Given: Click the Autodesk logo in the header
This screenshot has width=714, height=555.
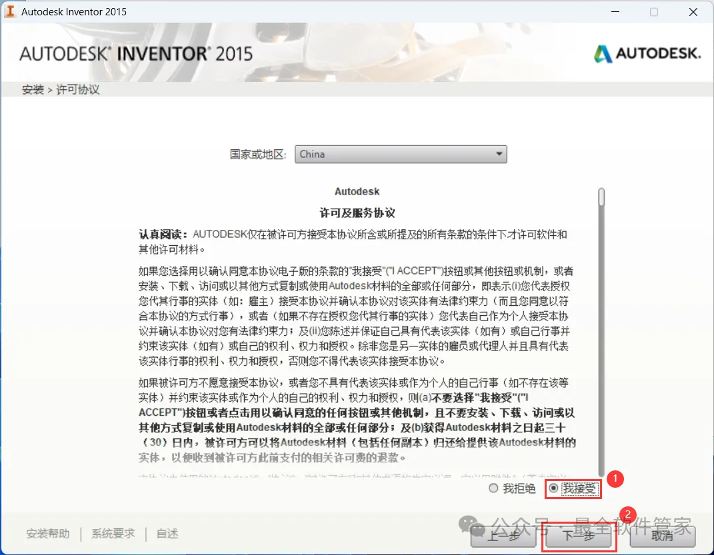Looking at the screenshot, I should tap(647, 53).
